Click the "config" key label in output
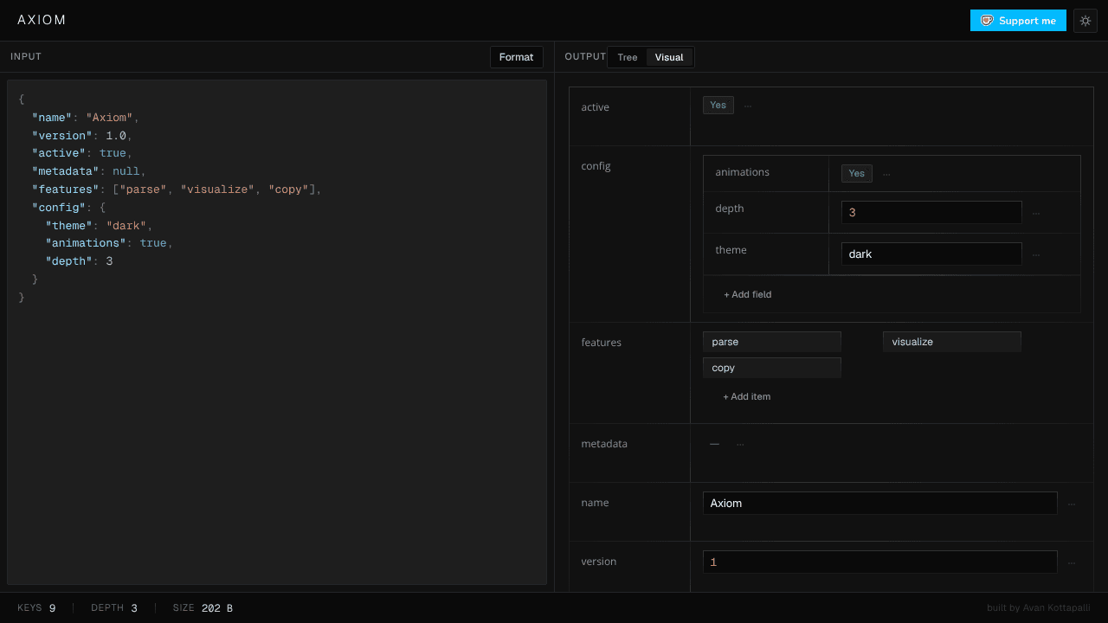The width and height of the screenshot is (1108, 623). pyautogui.click(x=596, y=166)
